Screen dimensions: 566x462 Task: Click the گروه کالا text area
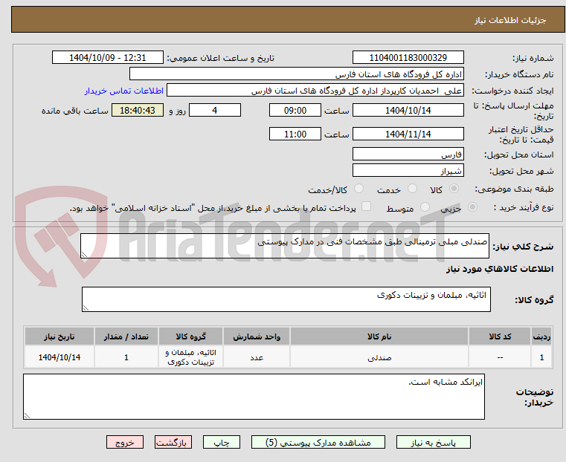pos(286,299)
